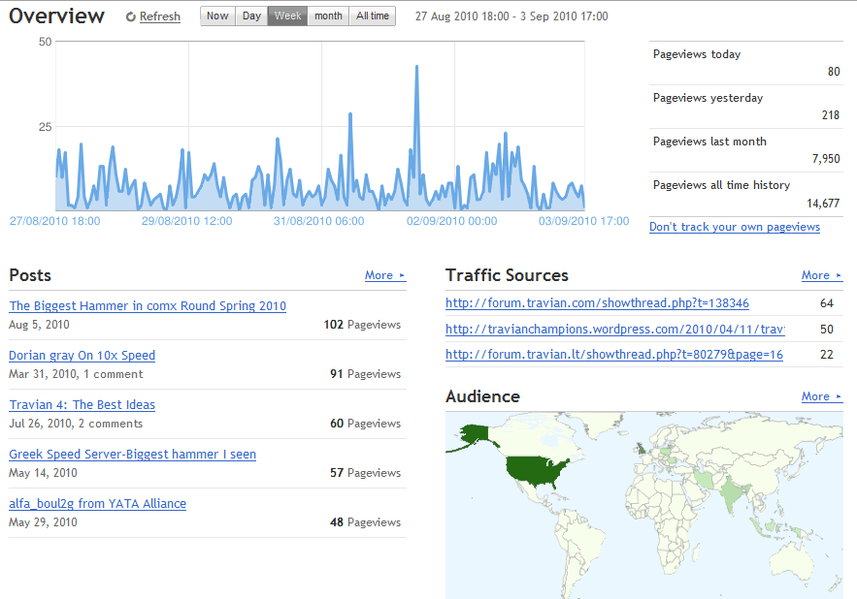Click the tallest peak on pageviews chart
Image resolution: width=857 pixels, height=599 pixels.
pos(416,68)
